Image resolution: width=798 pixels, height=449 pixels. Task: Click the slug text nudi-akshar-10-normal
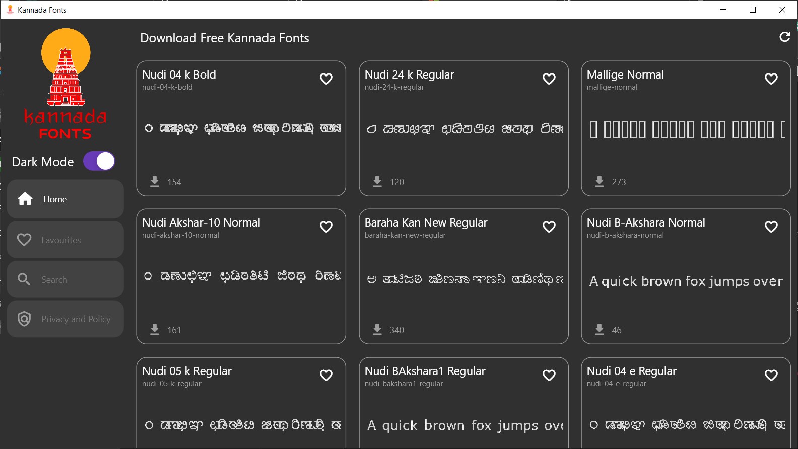[180, 235]
